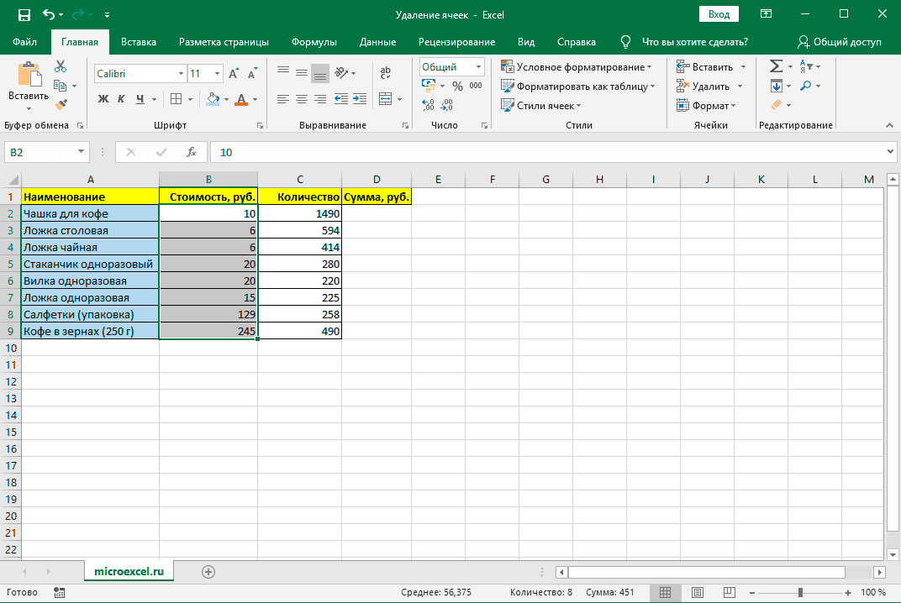This screenshot has width=901, height=603.
Task: Click the Wrap Text icon
Action: 386,73
